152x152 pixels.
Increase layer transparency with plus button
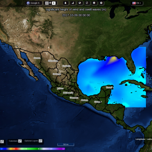point(54,3)
